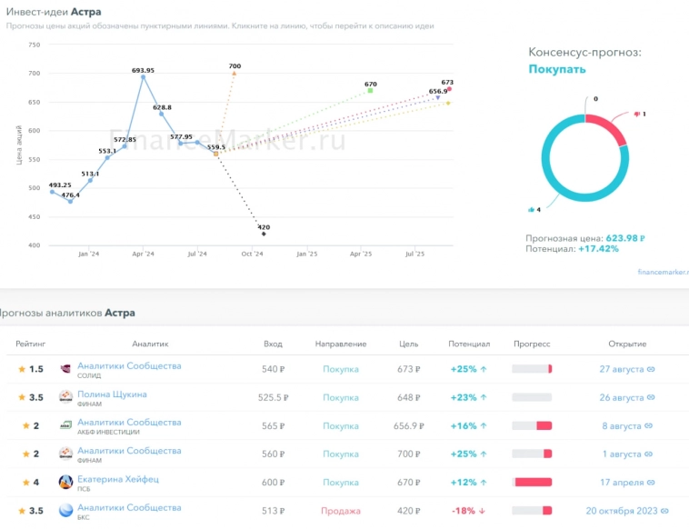Click the star icon beside rating 1.5
The height and width of the screenshot is (529, 689).
point(22,370)
